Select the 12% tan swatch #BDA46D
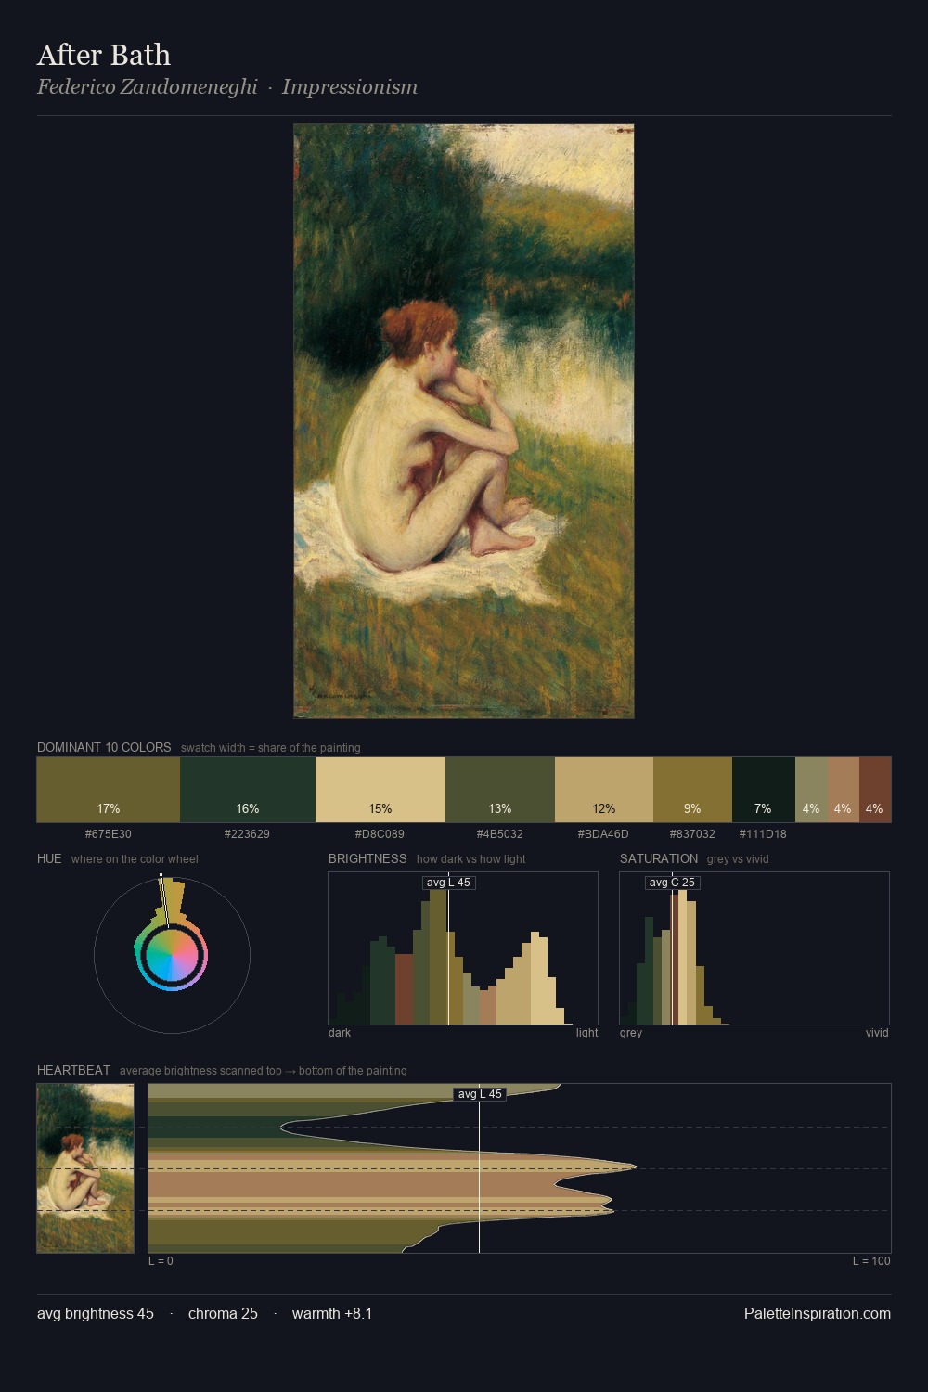The image size is (928, 1392). point(604,790)
